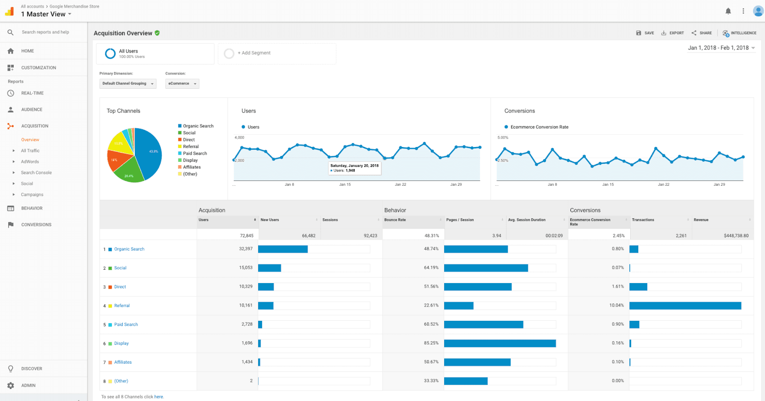The image size is (765, 401).
Task: Click the Google Analytics logo icon
Action: pos(10,11)
